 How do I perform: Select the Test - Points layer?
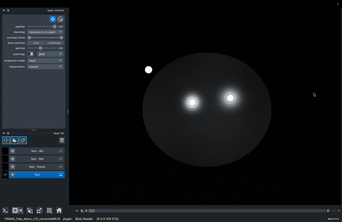37,166
